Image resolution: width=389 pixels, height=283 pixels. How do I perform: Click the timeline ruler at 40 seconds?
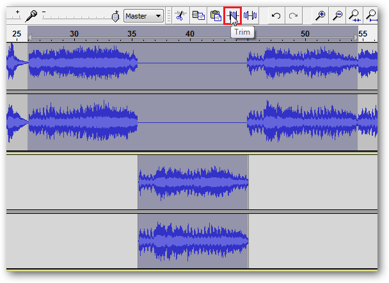(x=190, y=33)
